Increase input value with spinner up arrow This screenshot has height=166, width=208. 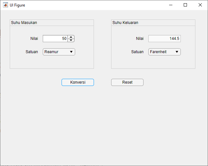click(71, 37)
